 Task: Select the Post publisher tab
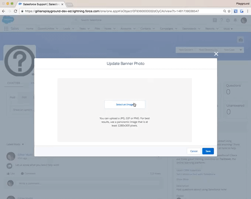13,97
